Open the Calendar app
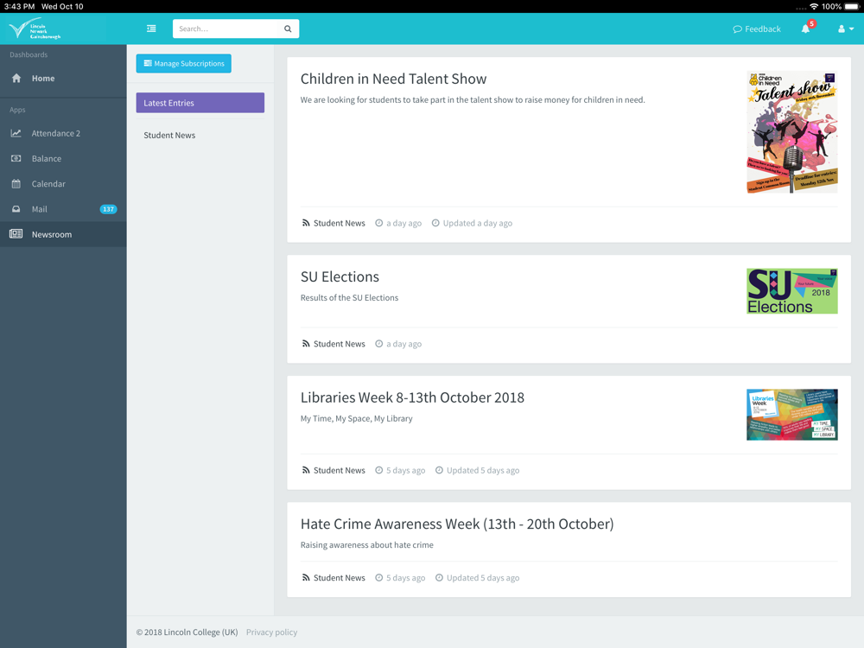The image size is (864, 648). (63, 184)
